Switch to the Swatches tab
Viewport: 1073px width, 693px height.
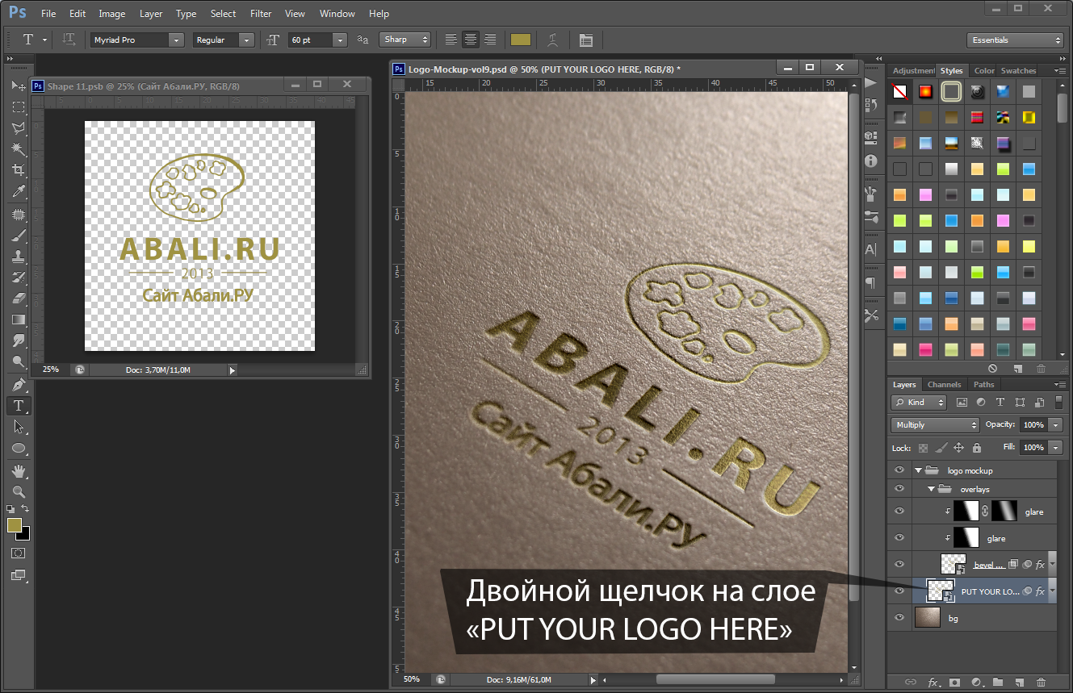[x=1018, y=71]
